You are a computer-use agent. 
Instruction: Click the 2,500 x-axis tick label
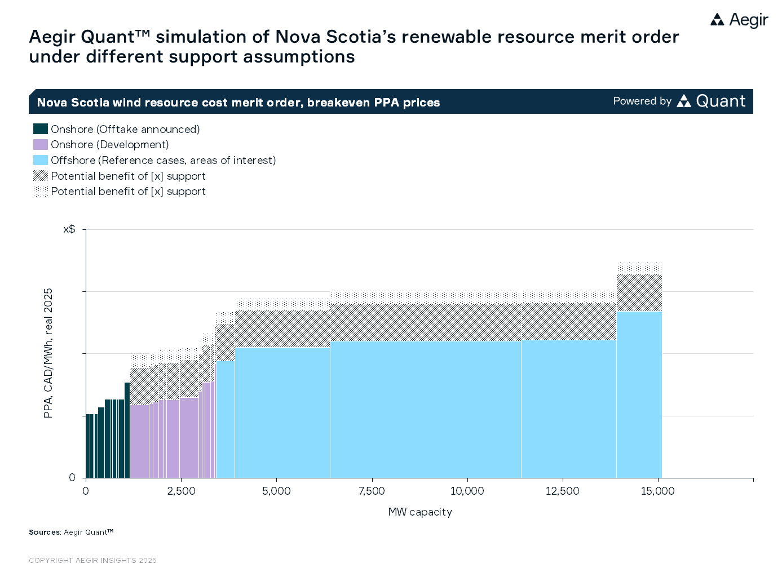(181, 491)
